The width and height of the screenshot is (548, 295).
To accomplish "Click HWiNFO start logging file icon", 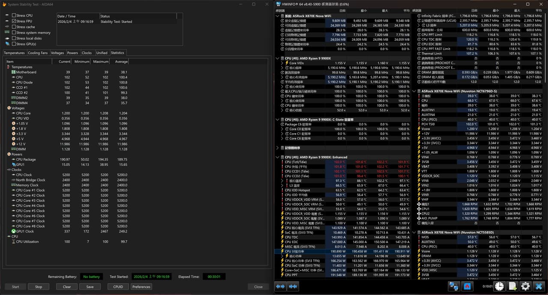I will [512, 286].
